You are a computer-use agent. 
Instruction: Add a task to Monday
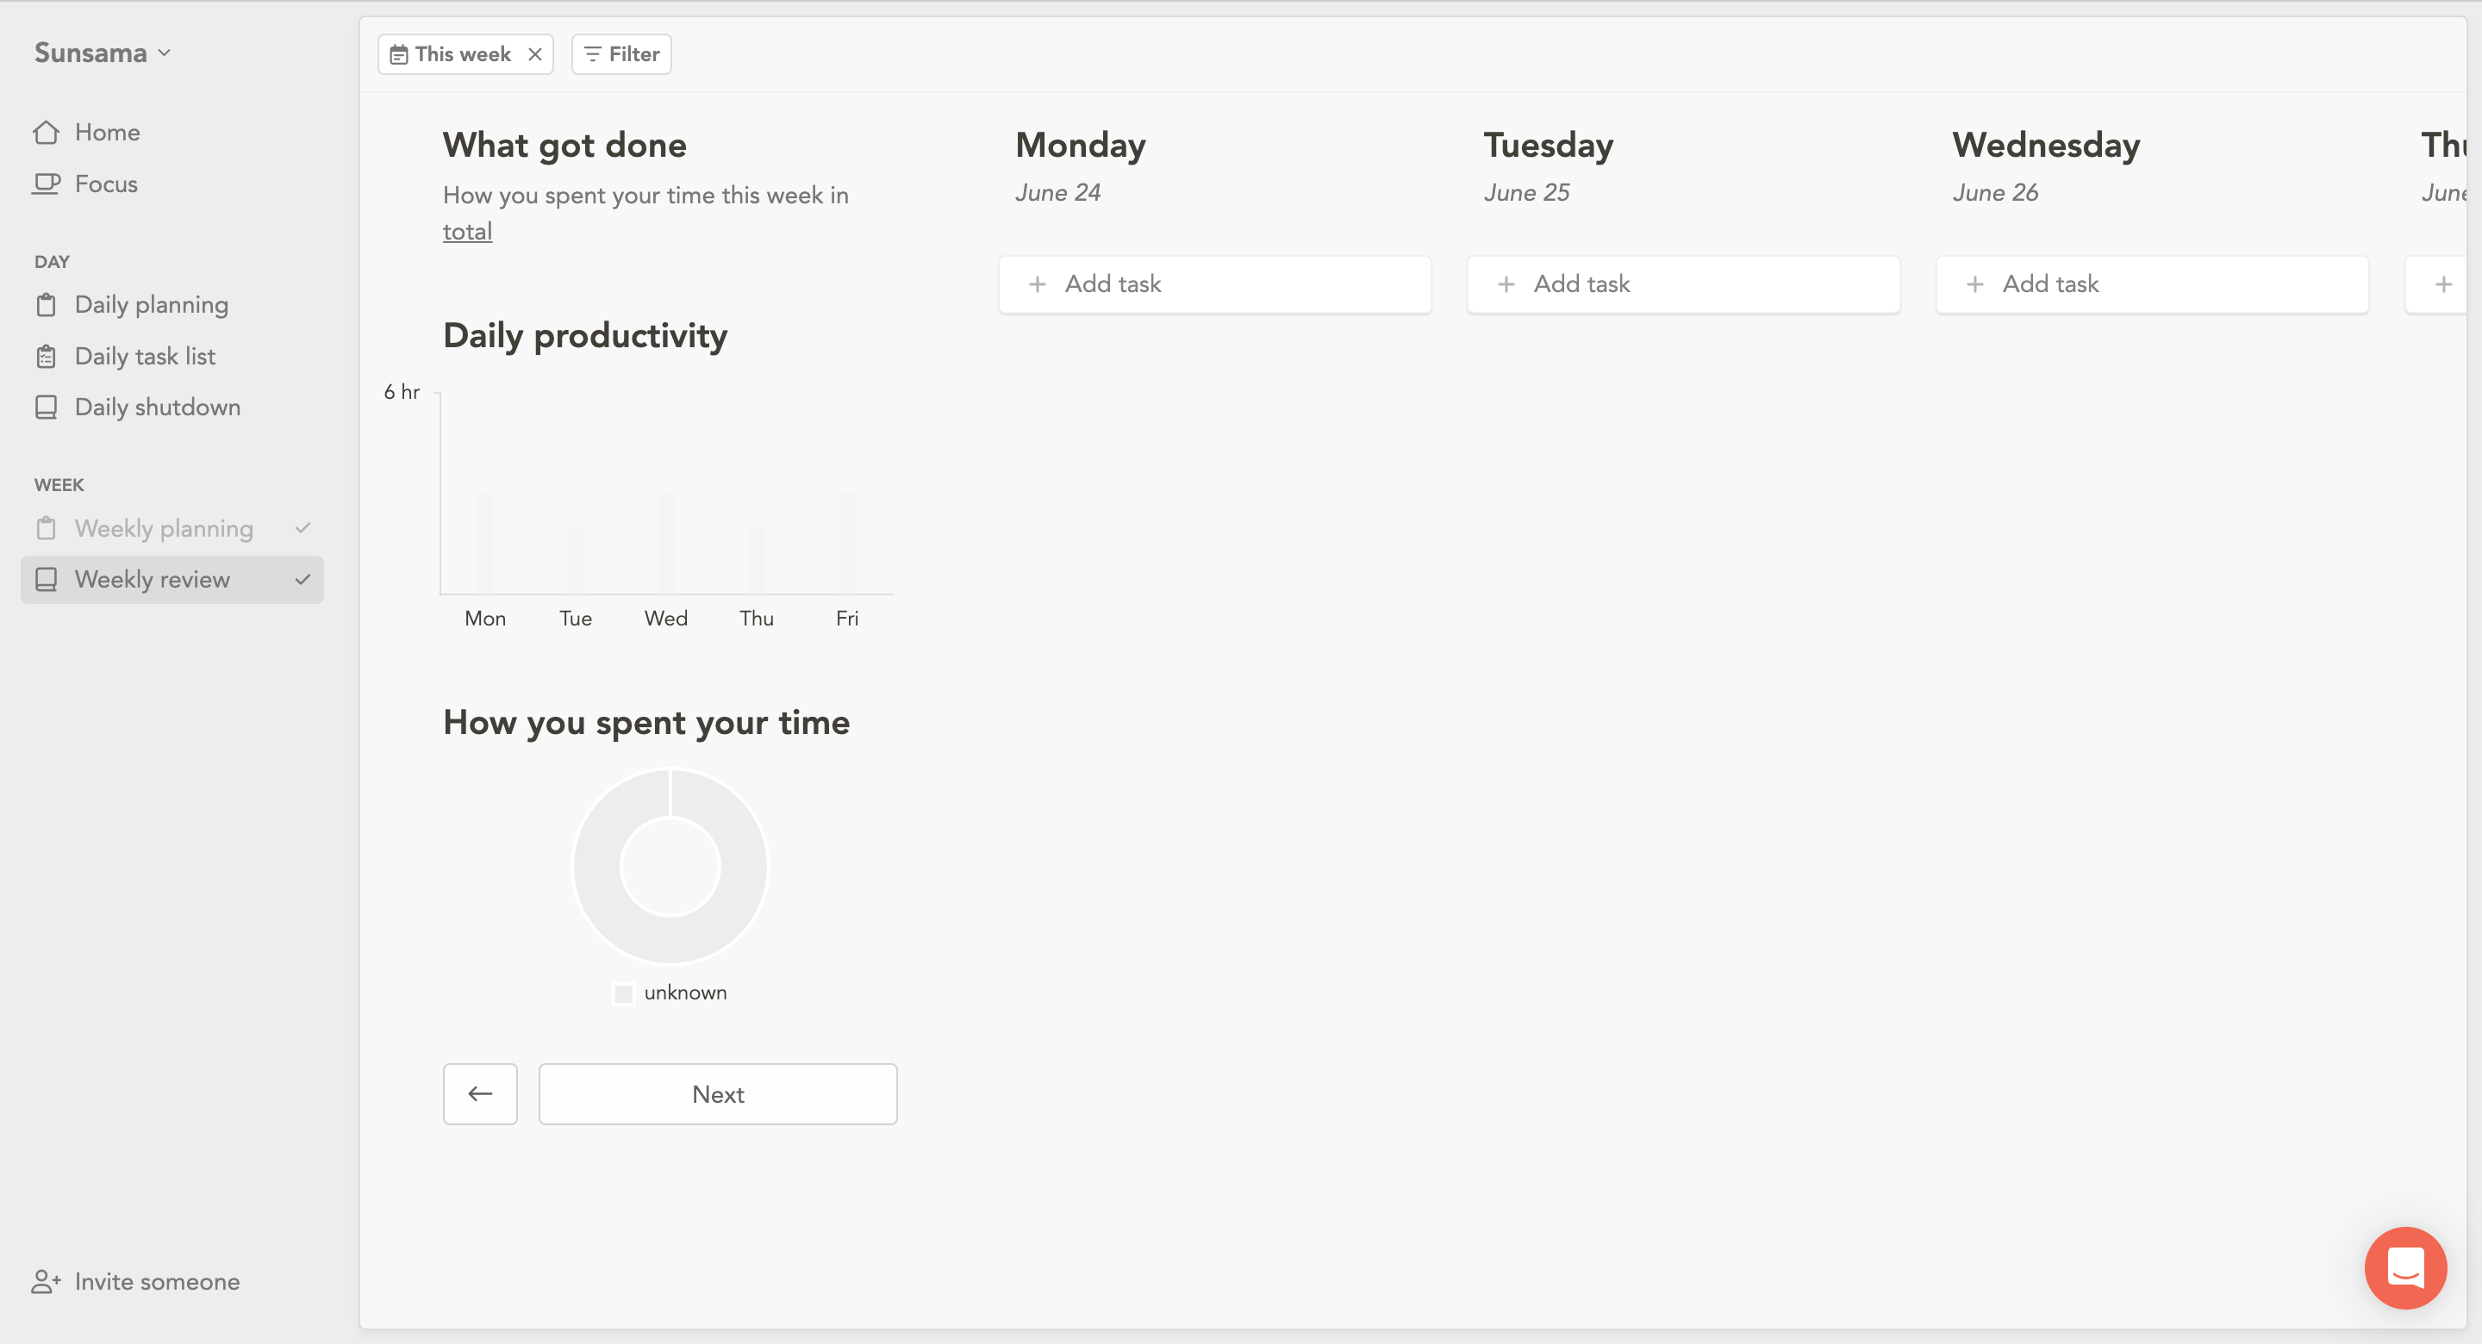click(x=1214, y=284)
